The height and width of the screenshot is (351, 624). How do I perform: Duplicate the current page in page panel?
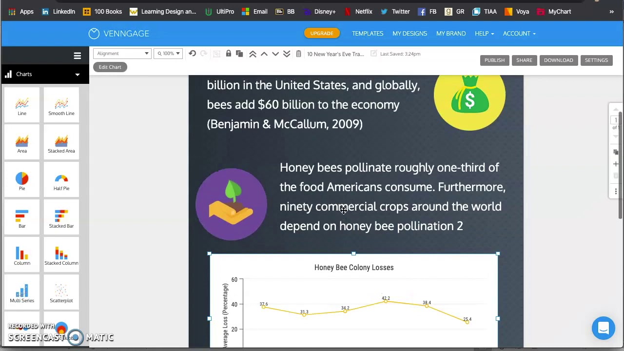[616, 152]
